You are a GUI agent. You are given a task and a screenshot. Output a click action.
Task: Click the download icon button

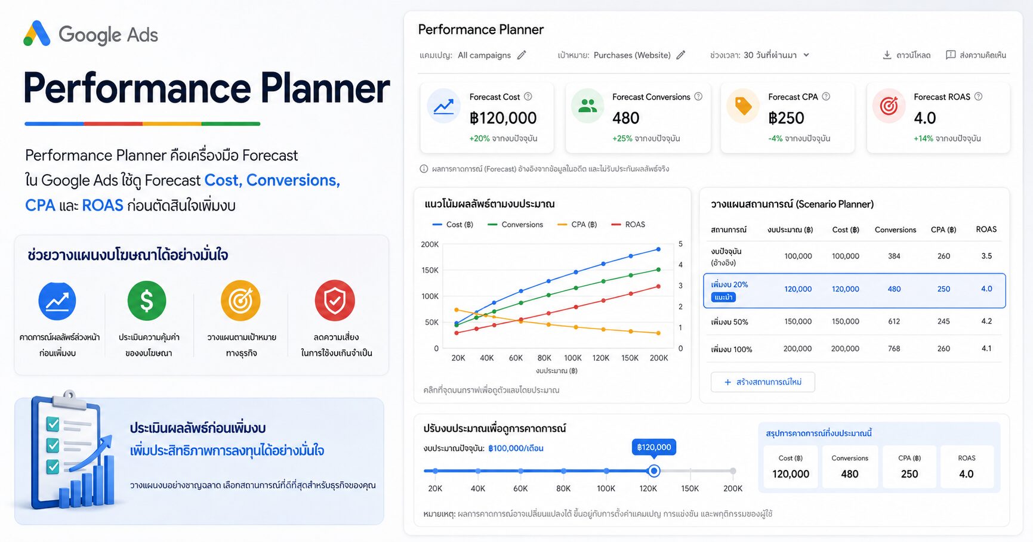coord(887,55)
